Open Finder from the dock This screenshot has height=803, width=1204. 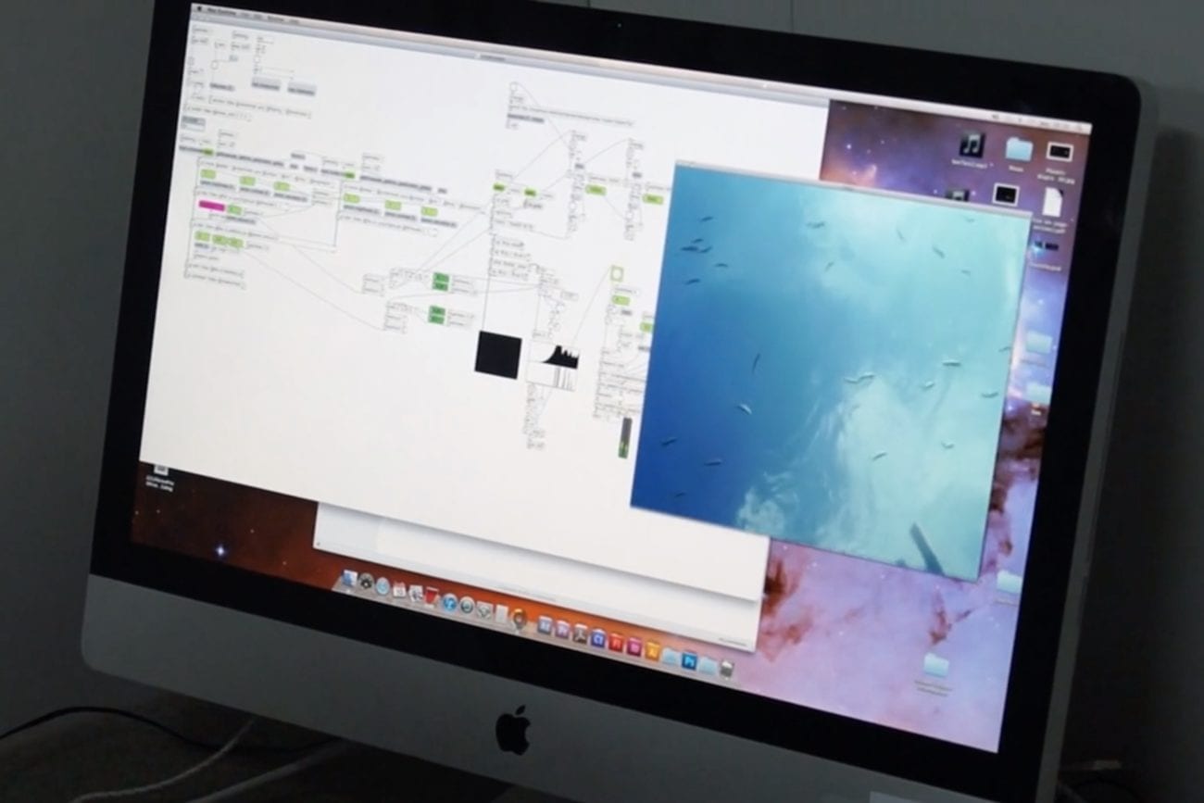point(350,579)
